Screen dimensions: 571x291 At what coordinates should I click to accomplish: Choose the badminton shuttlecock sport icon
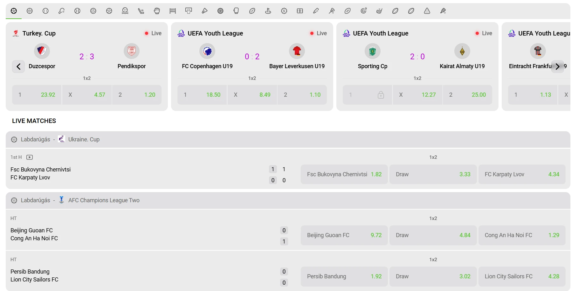(x=204, y=11)
